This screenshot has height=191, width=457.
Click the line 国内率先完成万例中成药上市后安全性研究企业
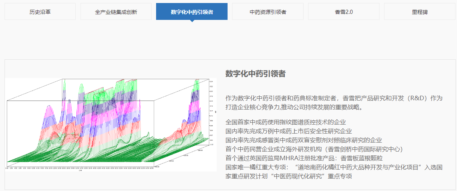pos(288,131)
